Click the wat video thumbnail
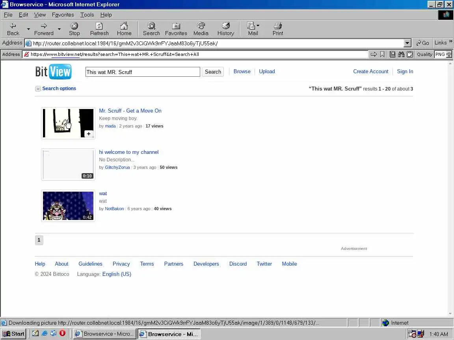The width and height of the screenshot is (454, 340). pyautogui.click(x=68, y=206)
